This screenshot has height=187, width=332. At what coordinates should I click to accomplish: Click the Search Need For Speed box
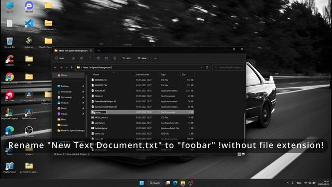[x=228, y=68]
